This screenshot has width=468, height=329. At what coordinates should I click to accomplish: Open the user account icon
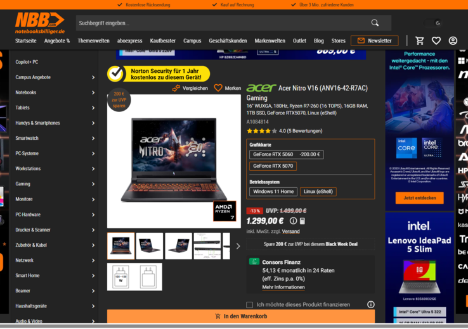click(453, 40)
